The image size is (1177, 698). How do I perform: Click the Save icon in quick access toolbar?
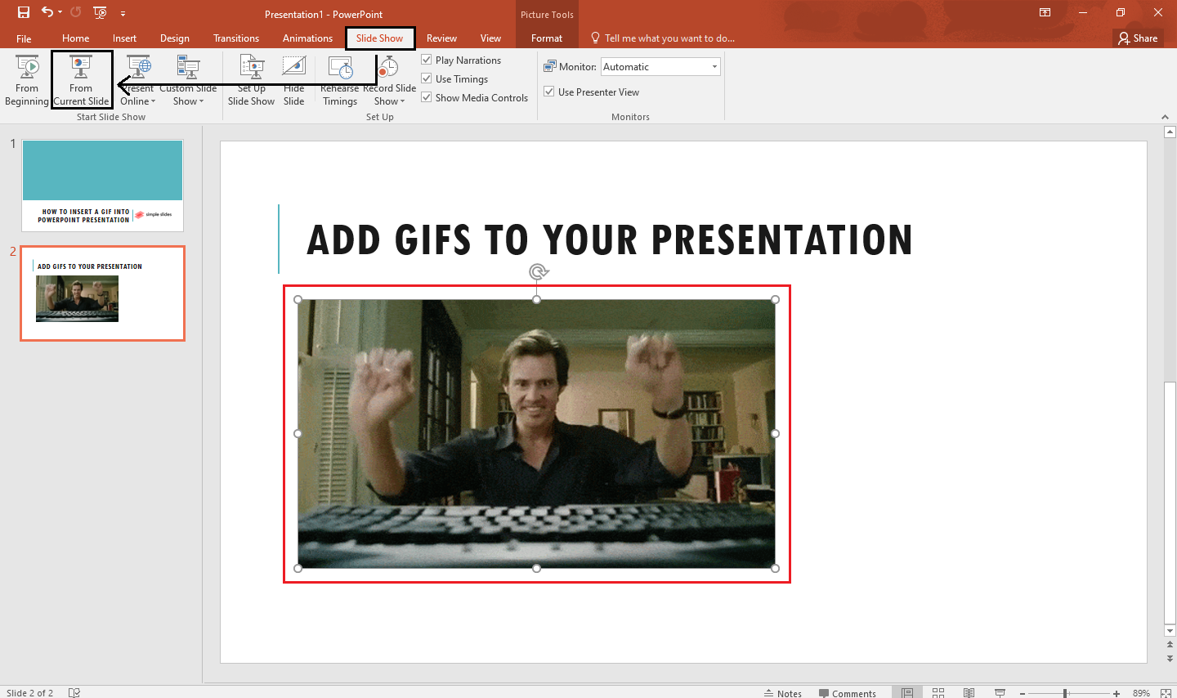point(22,12)
